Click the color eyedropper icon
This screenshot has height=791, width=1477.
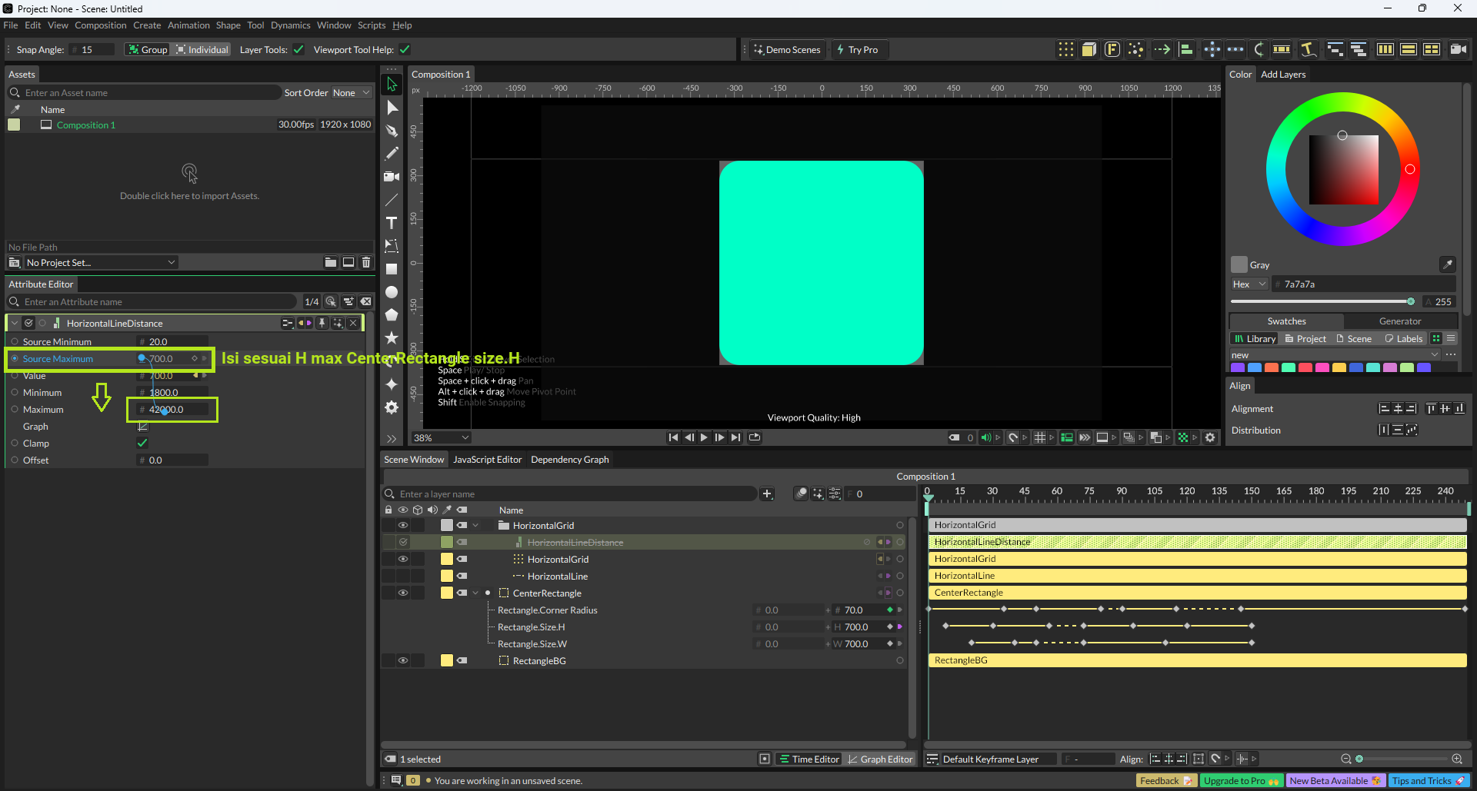click(1447, 264)
